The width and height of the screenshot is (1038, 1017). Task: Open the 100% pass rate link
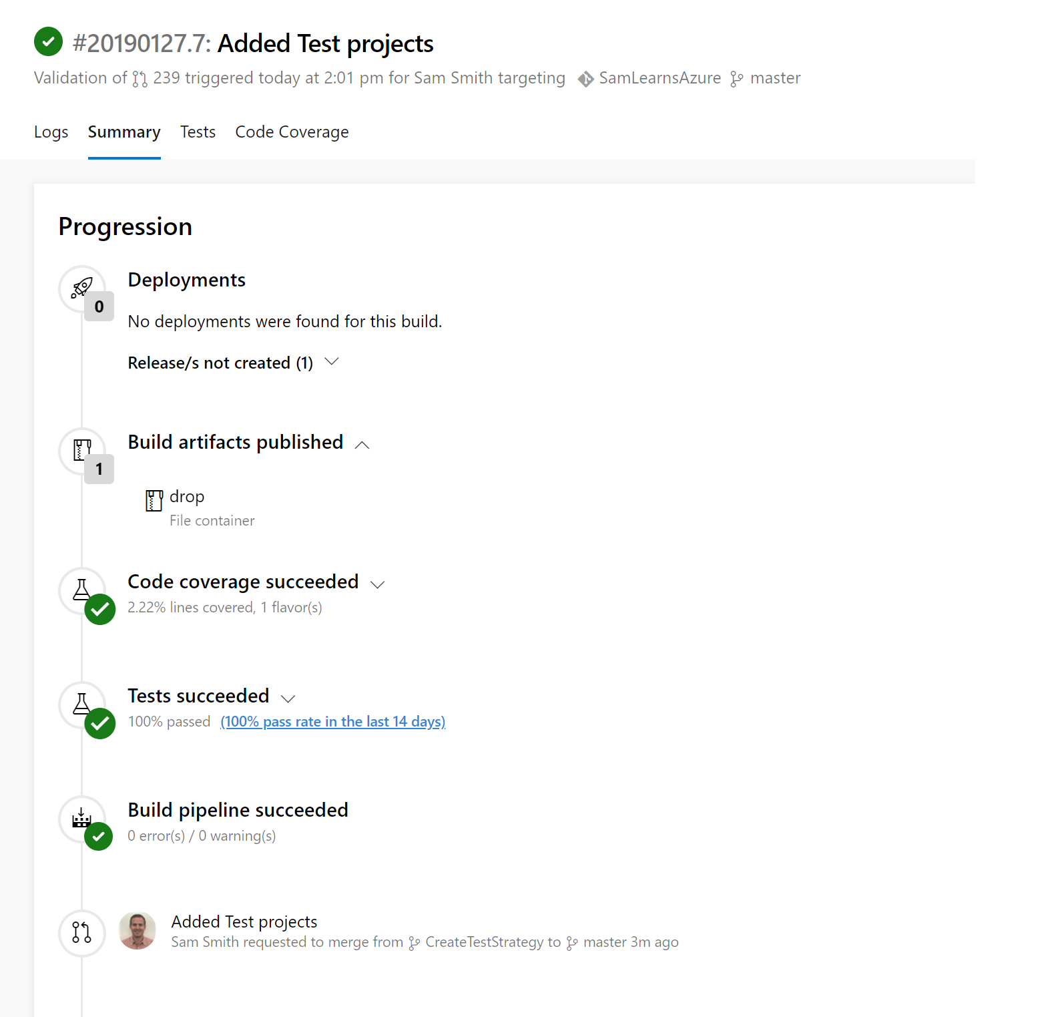(x=332, y=722)
